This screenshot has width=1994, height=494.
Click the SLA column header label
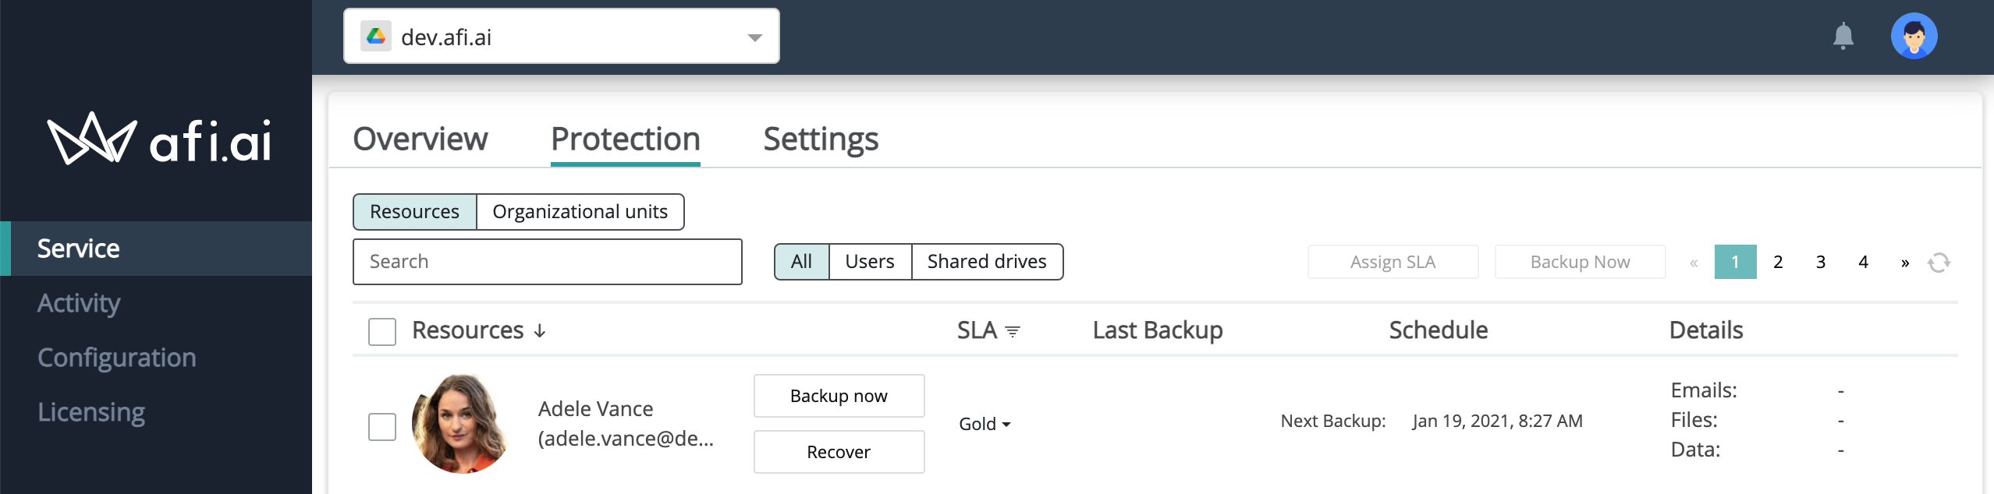pyautogui.click(x=977, y=330)
